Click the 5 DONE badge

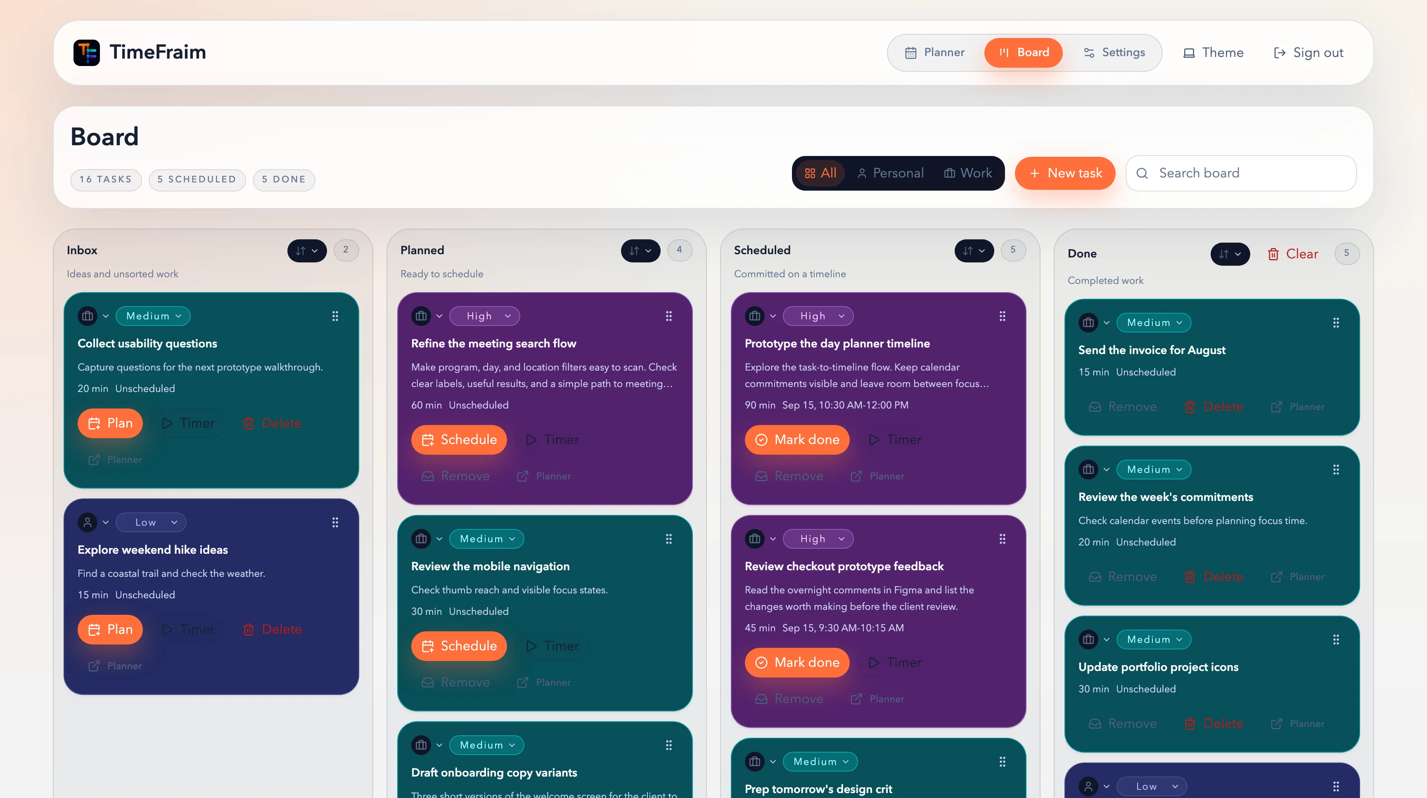(x=284, y=180)
